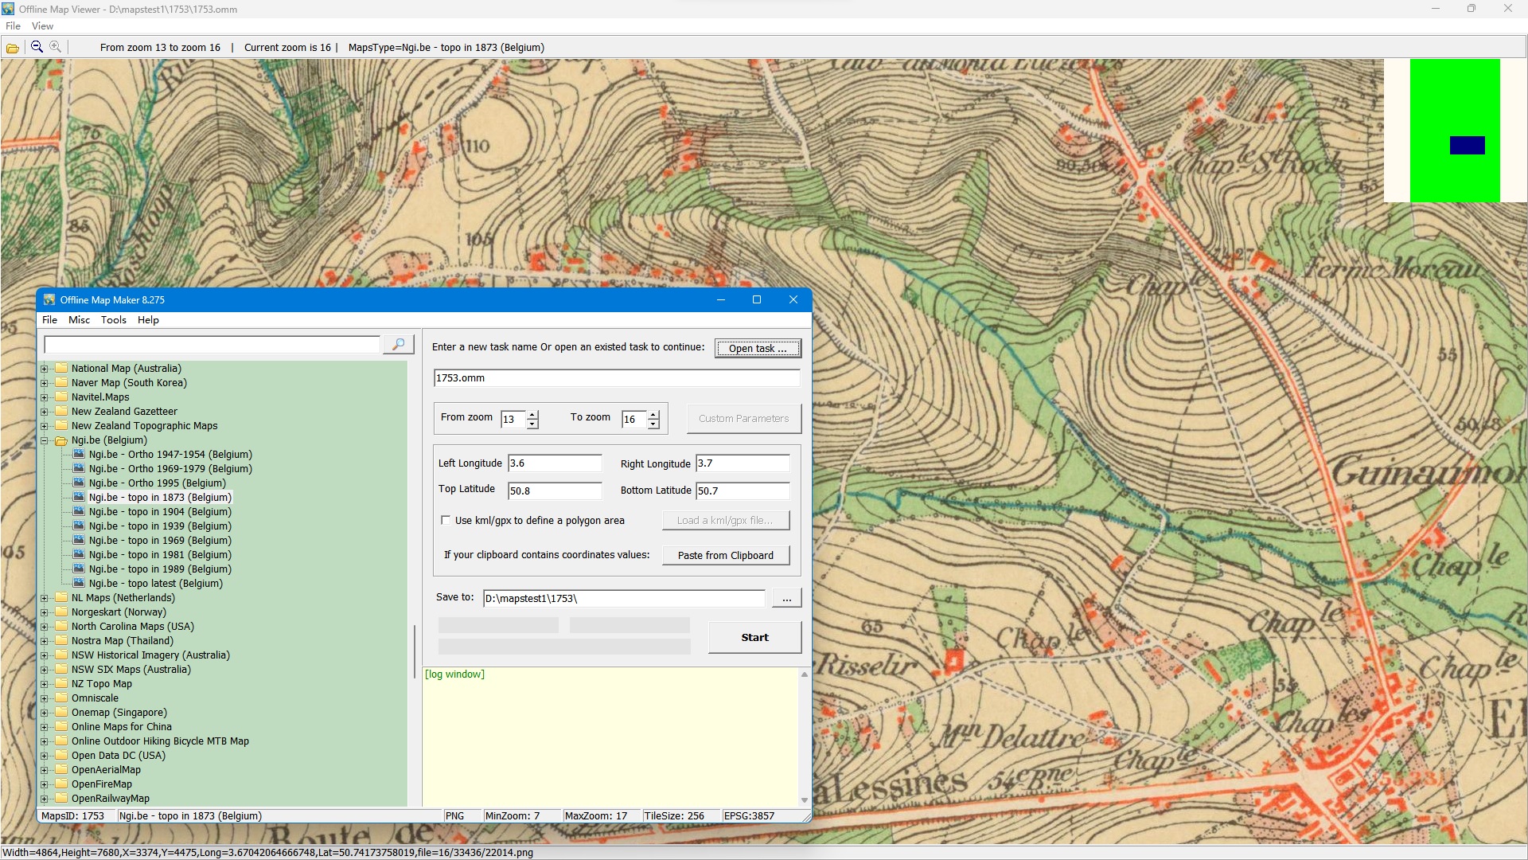Click the Ngi.be (Belgium) open folder icon
Image resolution: width=1528 pixels, height=860 pixels.
click(61, 440)
